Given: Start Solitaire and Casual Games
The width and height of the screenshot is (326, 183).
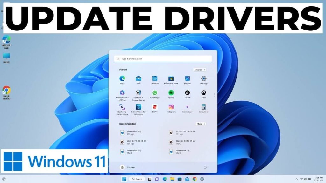Looking at the screenshot, I should coord(138,92).
